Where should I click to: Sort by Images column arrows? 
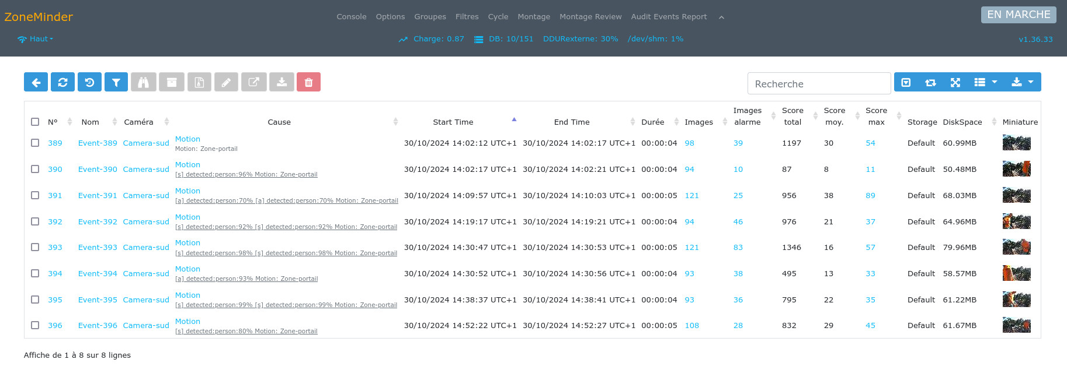[x=725, y=122]
